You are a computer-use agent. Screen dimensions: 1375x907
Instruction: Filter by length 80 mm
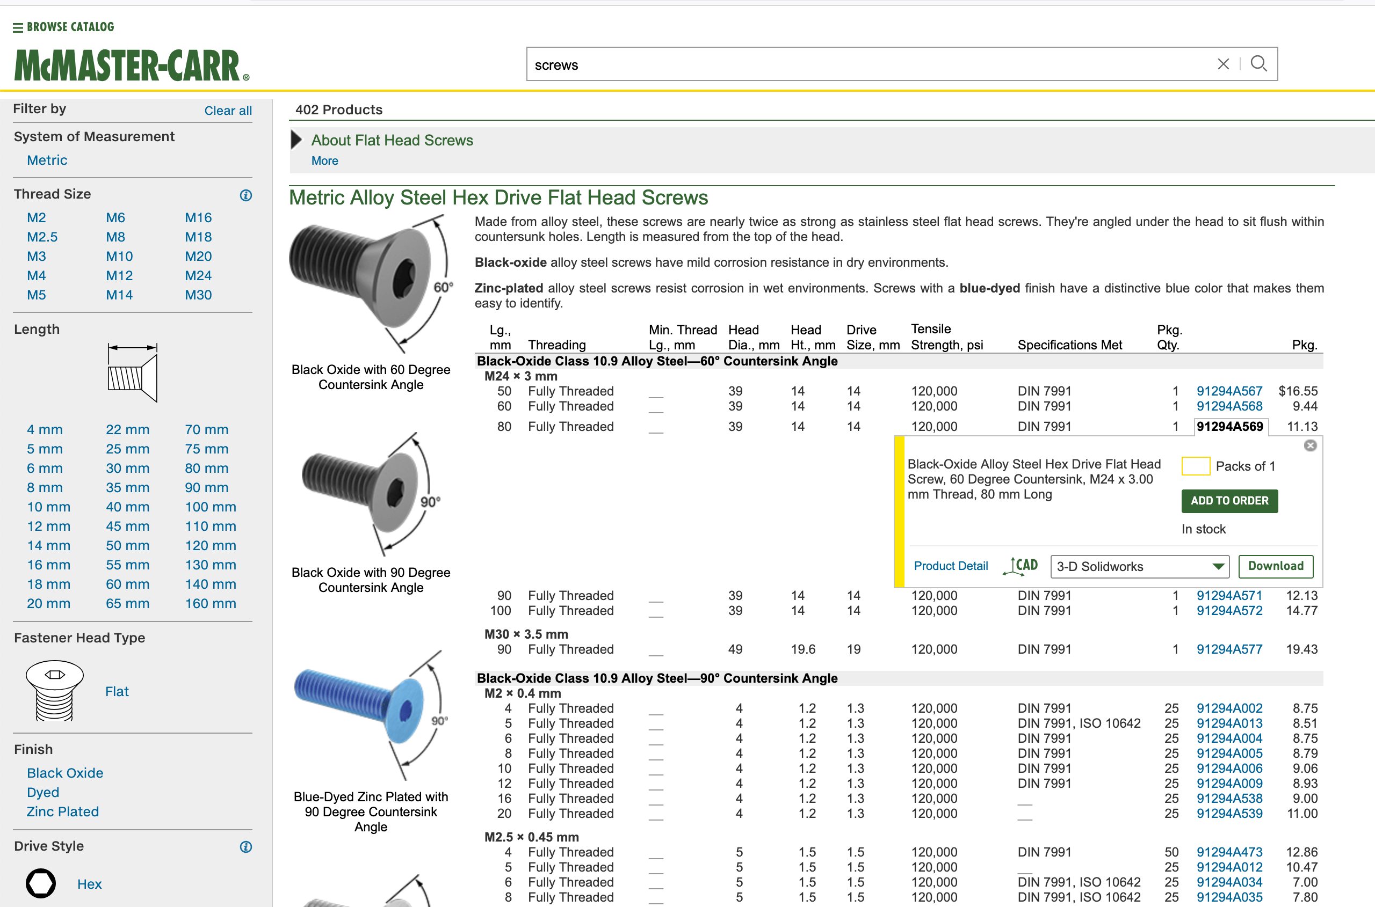(x=206, y=468)
